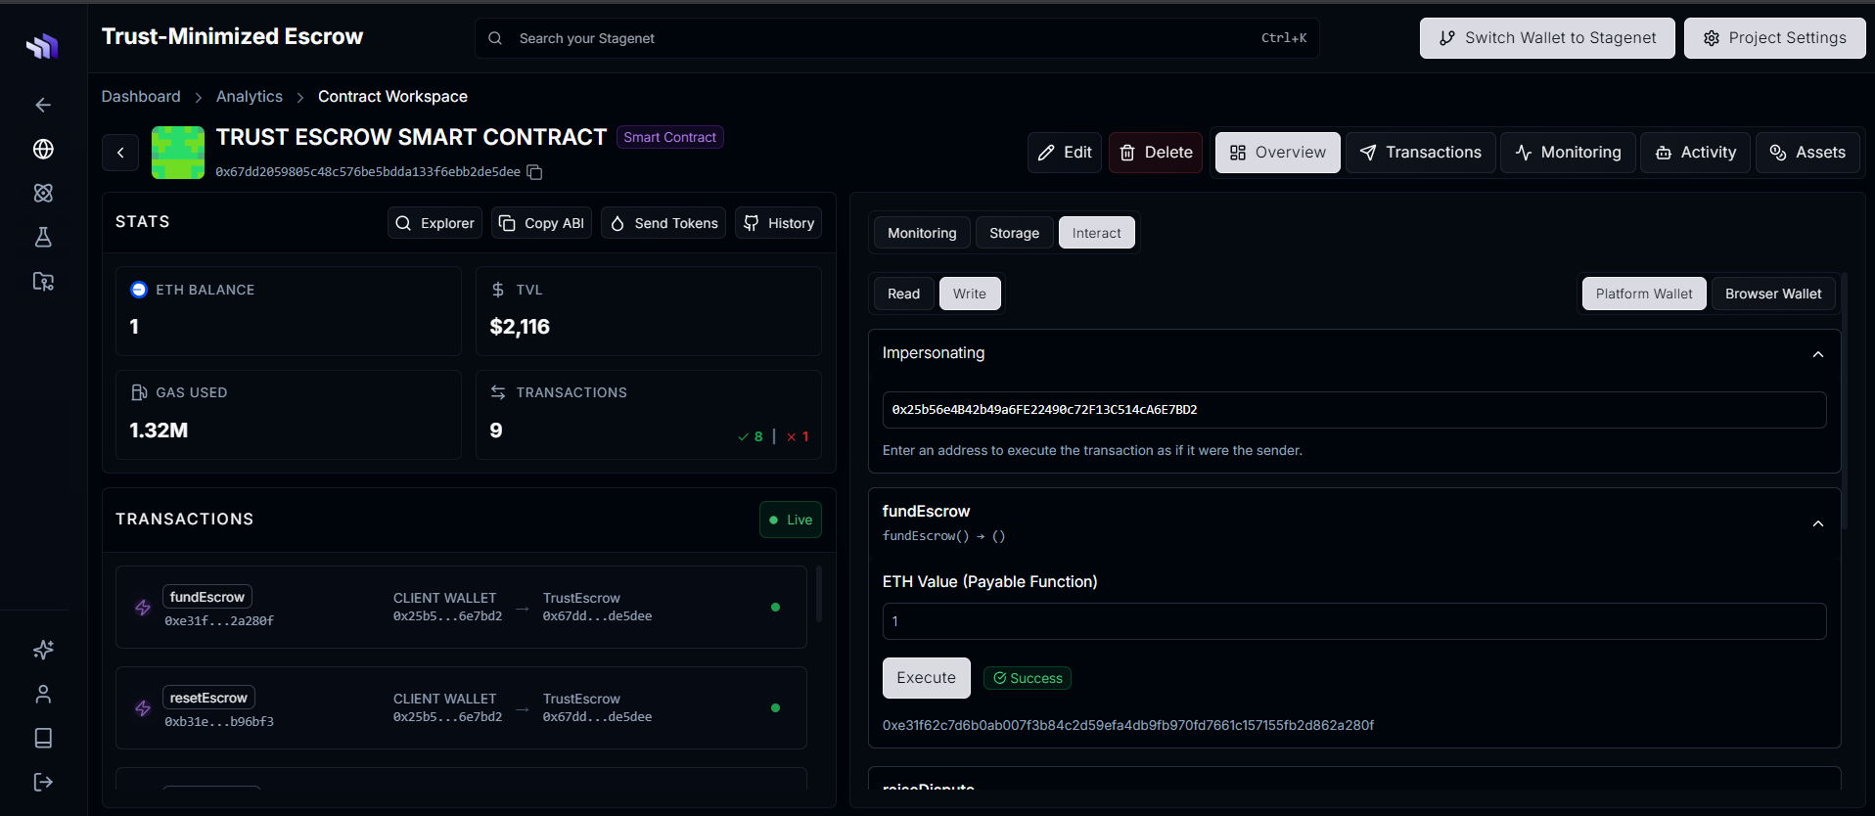
Task: Open the globe icon in sidebar
Action: click(43, 149)
